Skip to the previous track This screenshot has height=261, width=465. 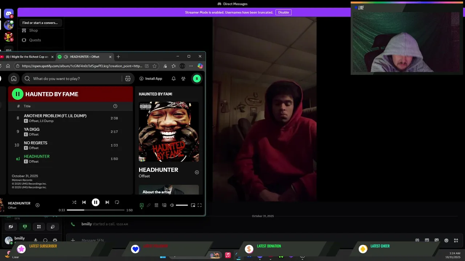84,202
